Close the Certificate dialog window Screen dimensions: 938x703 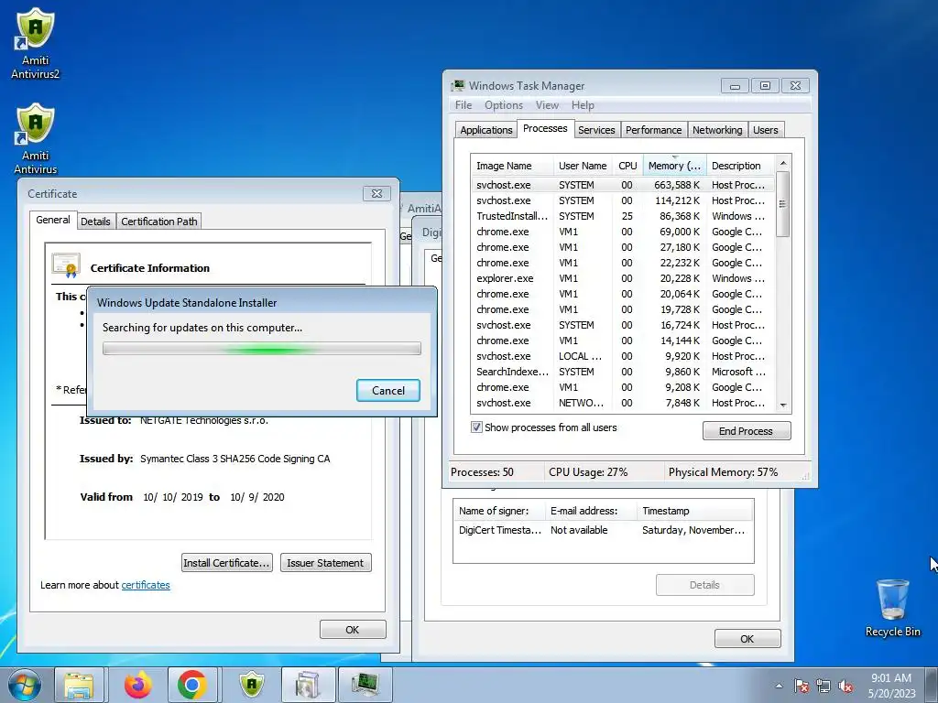pyautogui.click(x=376, y=194)
